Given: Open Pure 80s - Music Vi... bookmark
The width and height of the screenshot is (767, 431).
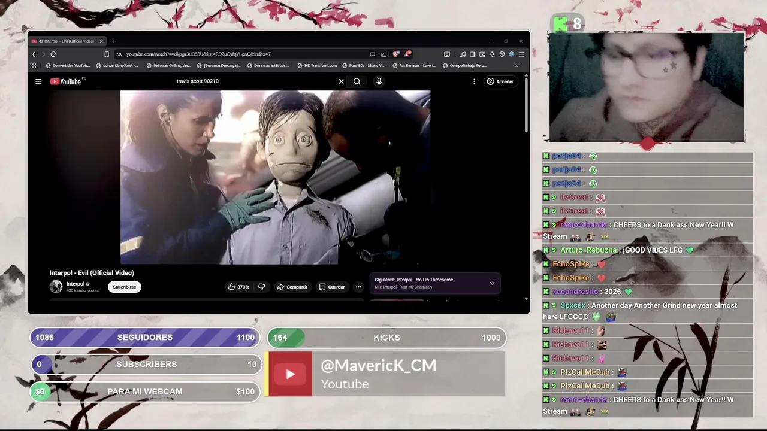Looking at the screenshot, I should tap(364, 66).
